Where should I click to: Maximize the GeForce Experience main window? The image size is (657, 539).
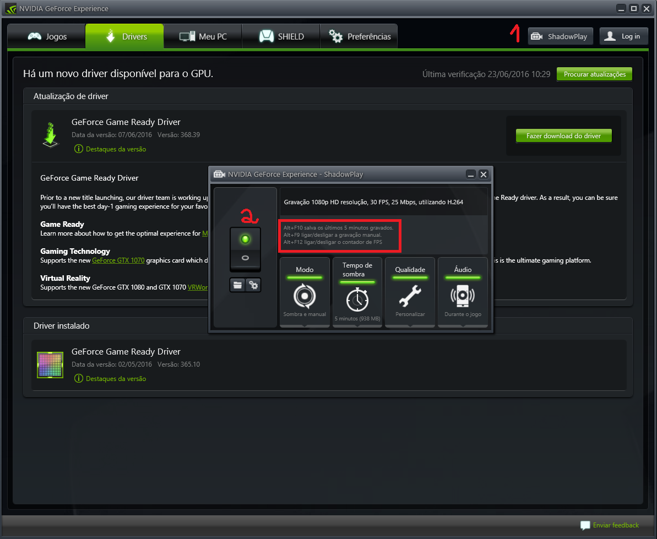(633, 8)
